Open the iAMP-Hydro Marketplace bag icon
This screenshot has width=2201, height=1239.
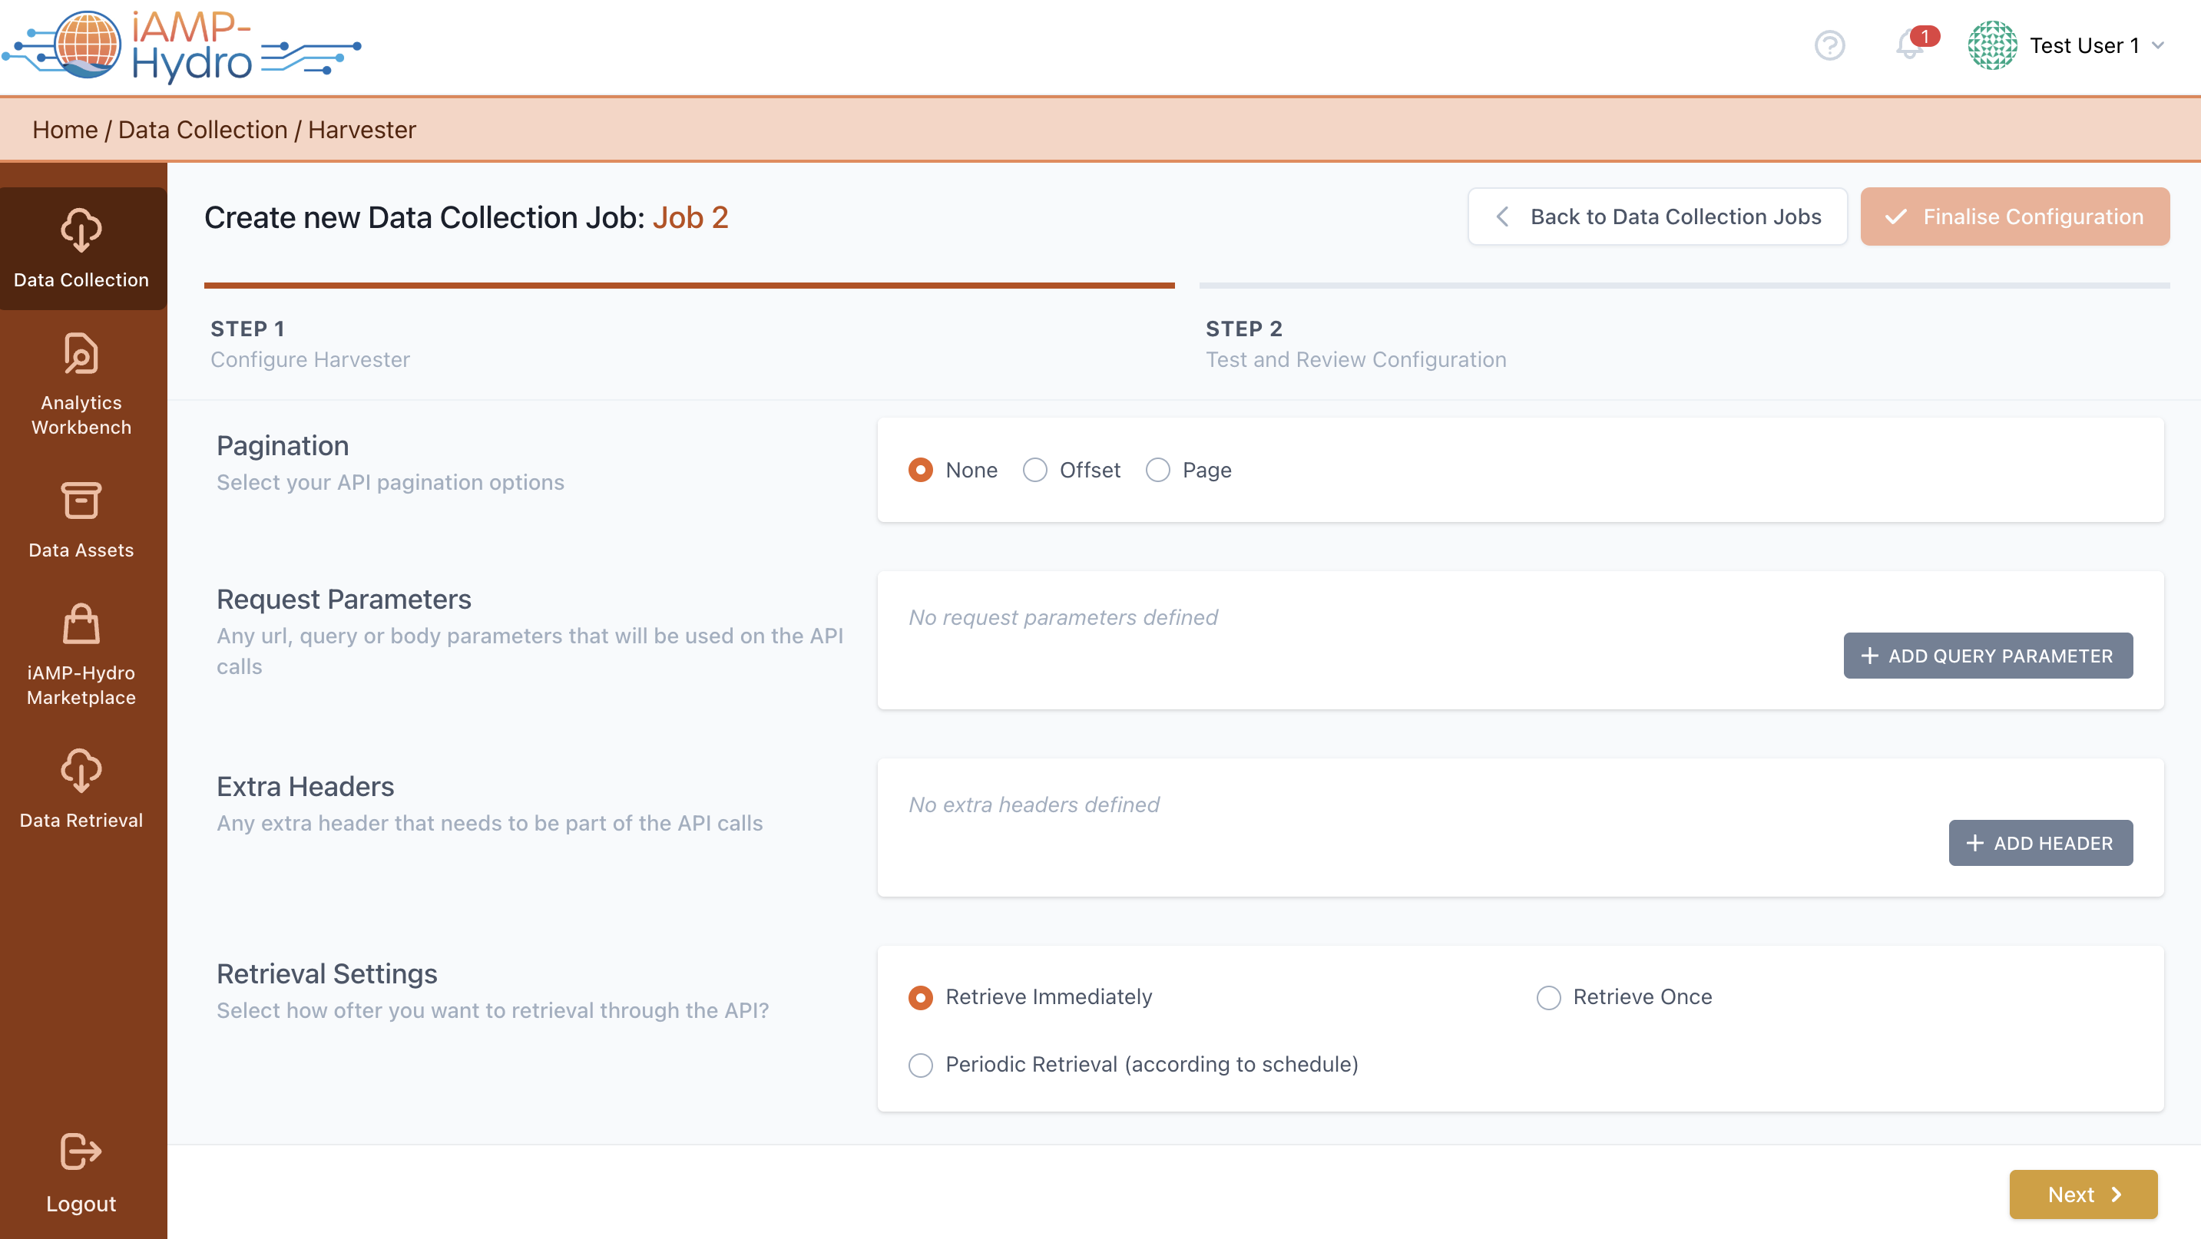click(x=81, y=624)
